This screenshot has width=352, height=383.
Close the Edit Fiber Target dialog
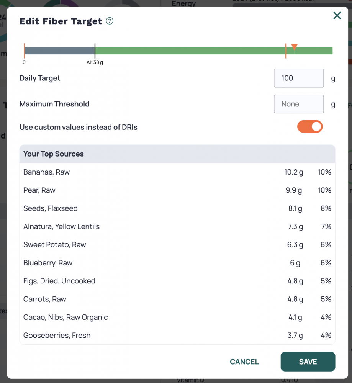[337, 16]
